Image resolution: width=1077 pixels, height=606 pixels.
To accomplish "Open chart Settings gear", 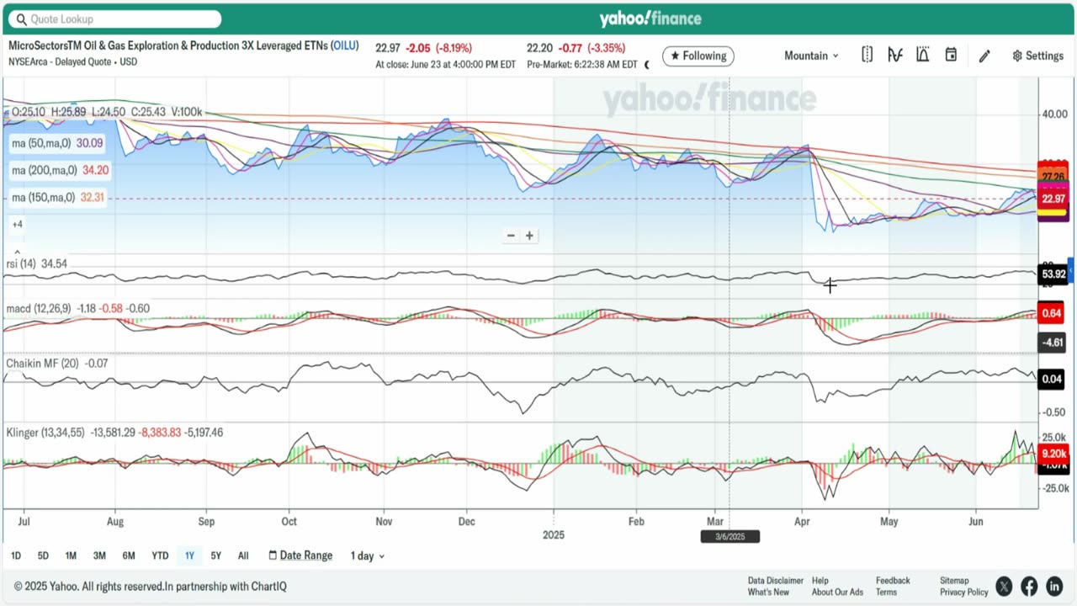I will [x=1037, y=56].
